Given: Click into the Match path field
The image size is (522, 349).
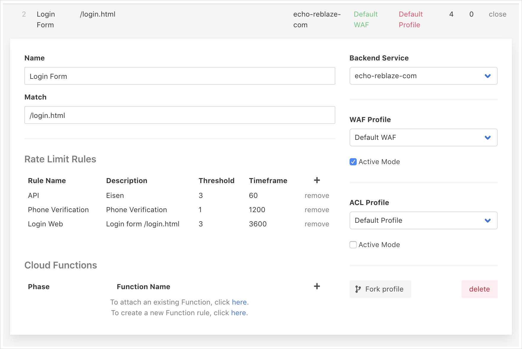Looking at the screenshot, I should (x=180, y=115).
